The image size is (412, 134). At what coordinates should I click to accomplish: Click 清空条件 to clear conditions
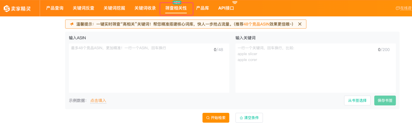(x=249, y=118)
